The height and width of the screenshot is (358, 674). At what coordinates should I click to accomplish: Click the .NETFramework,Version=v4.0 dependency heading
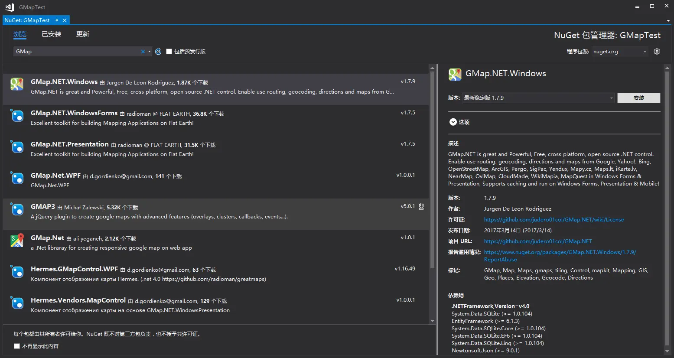(490, 306)
